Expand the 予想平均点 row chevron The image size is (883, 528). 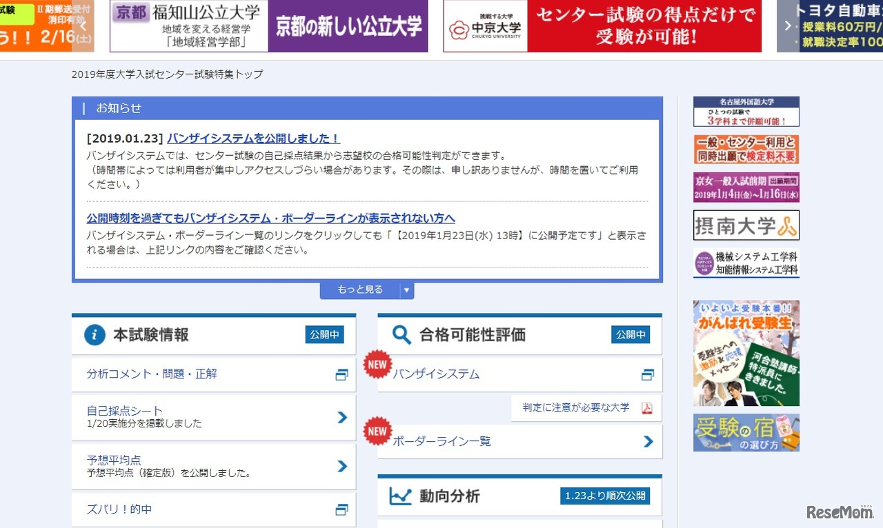click(341, 467)
